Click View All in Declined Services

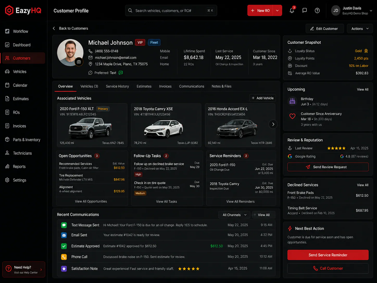click(362, 185)
